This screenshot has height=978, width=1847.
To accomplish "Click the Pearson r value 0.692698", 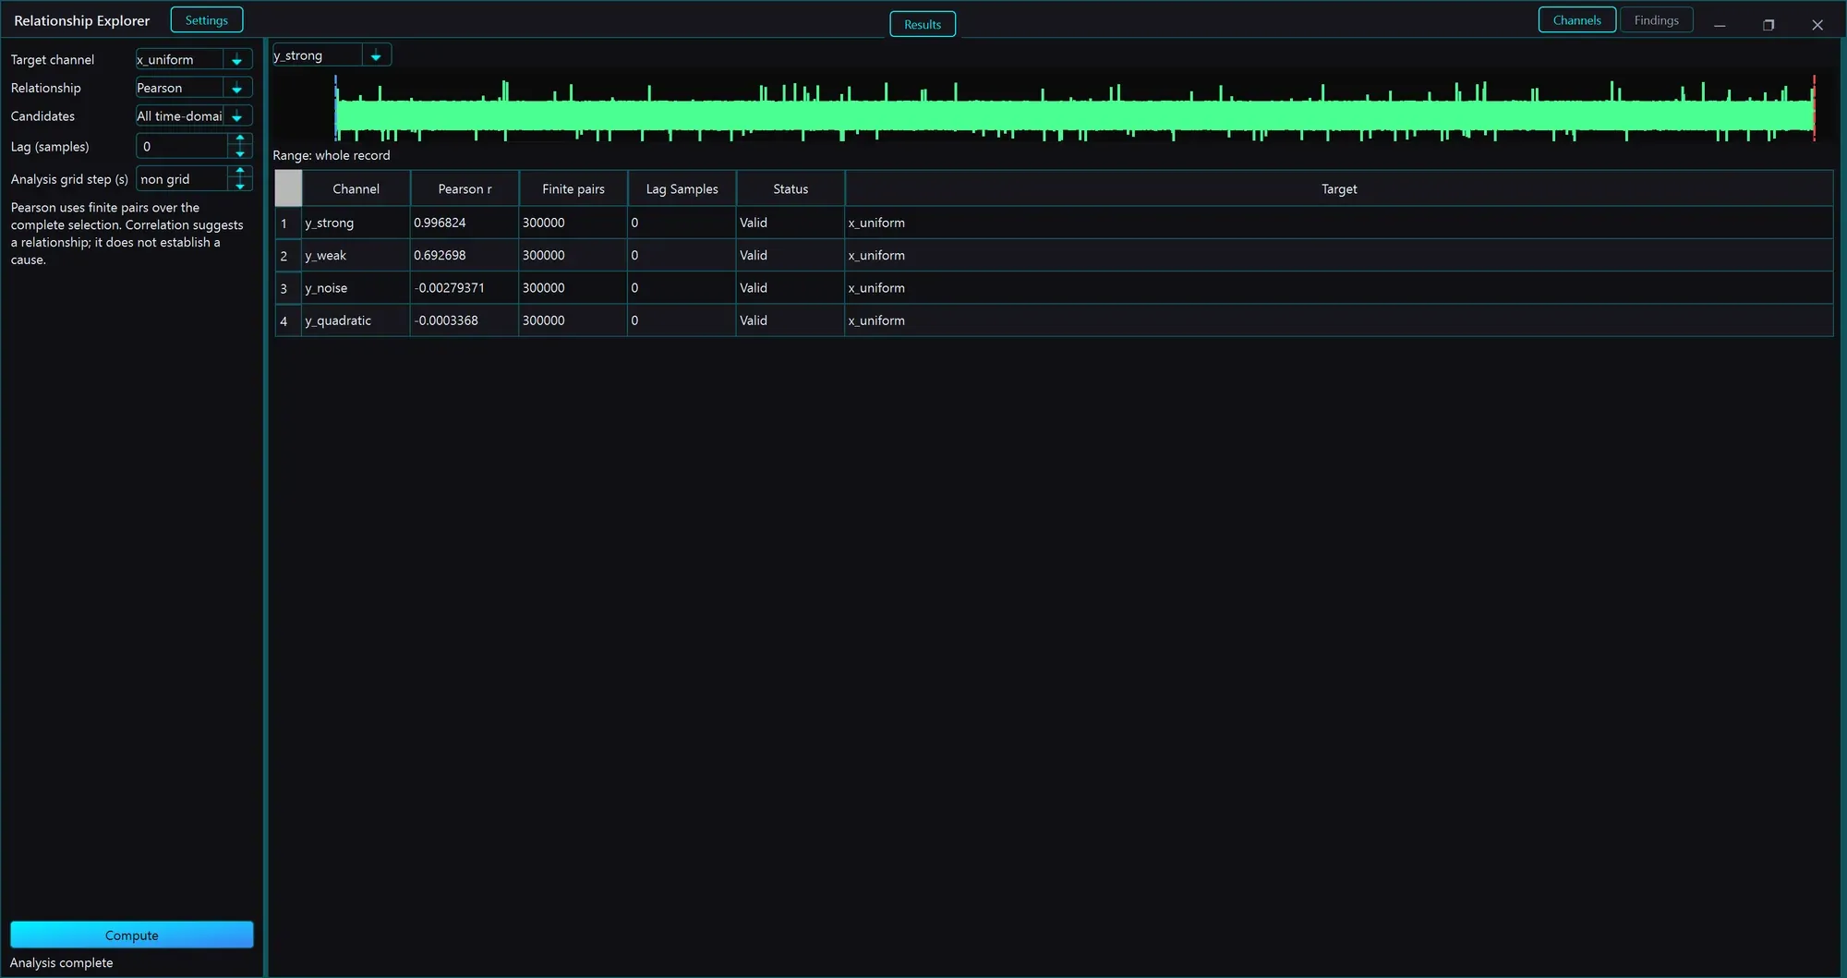I will tap(465, 255).
